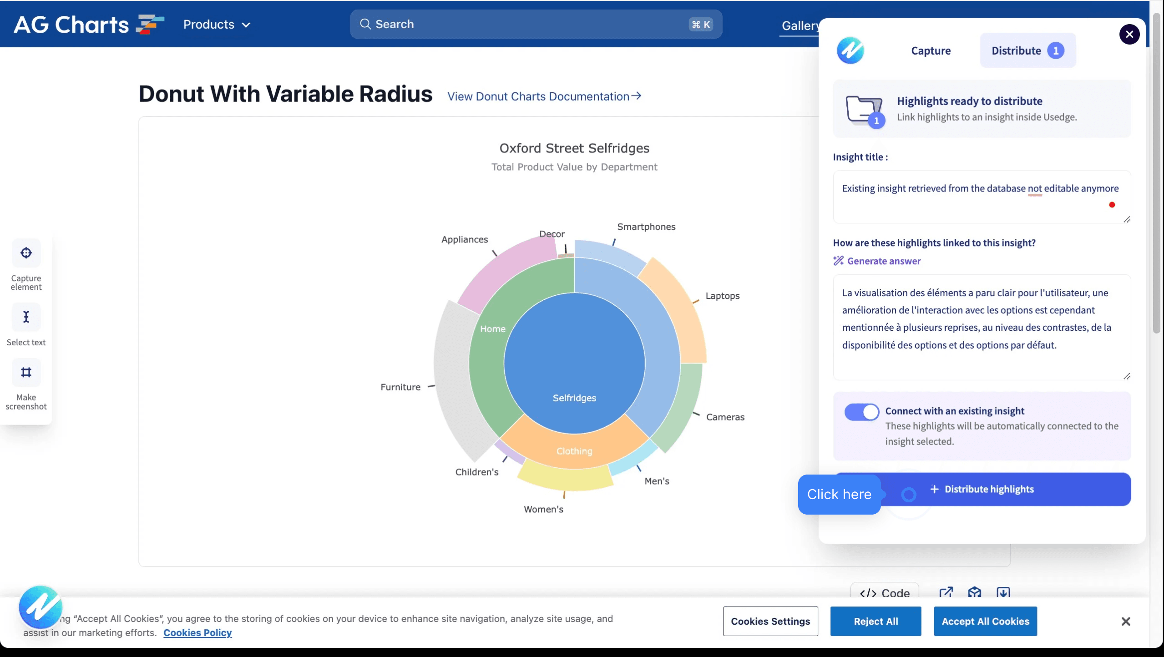Click the CodeSandbox box icon
This screenshot has height=657, width=1164.
tap(974, 592)
